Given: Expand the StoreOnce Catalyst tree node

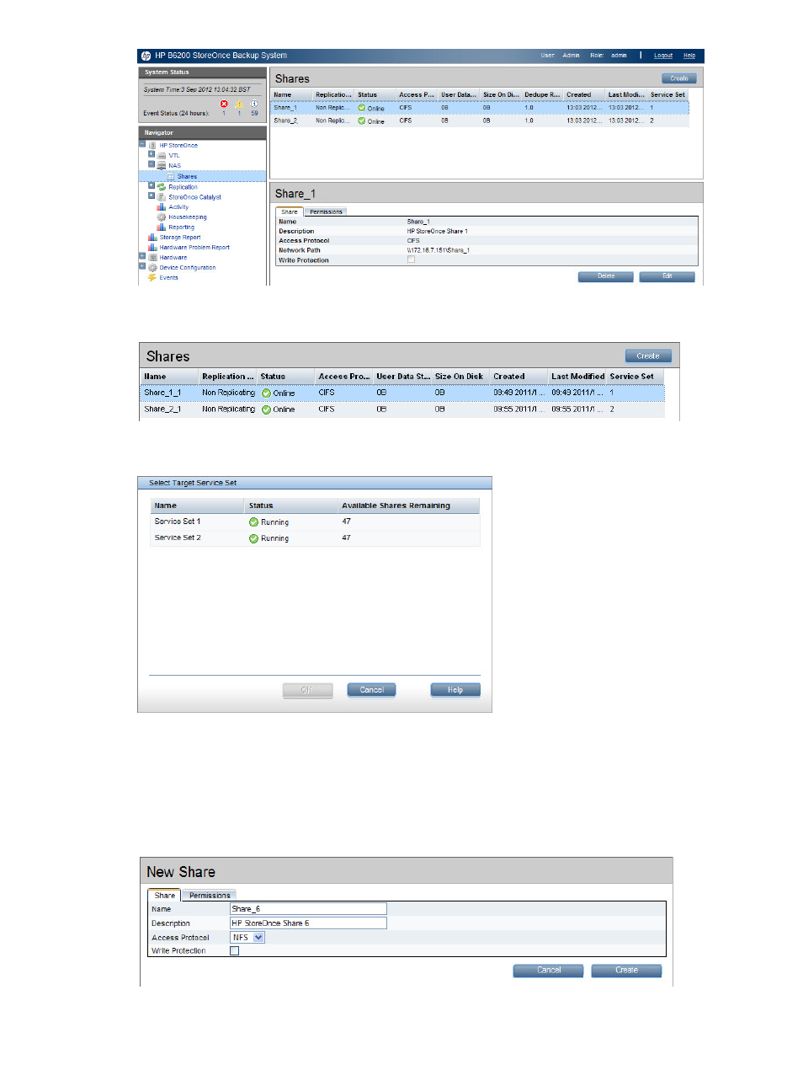Looking at the screenshot, I should [x=152, y=195].
